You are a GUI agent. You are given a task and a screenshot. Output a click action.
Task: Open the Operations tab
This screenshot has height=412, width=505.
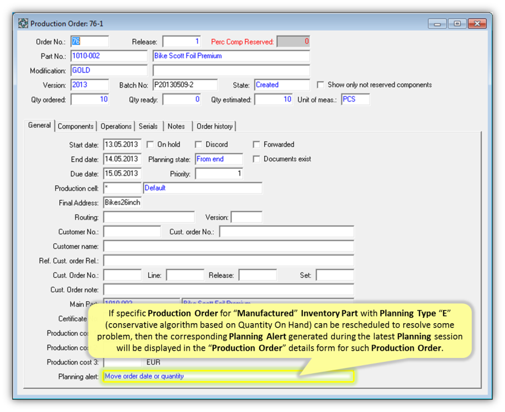(x=116, y=126)
